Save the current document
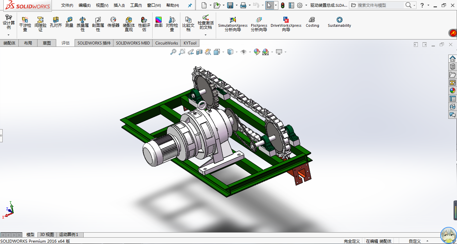Screen dimensions: 457x244 (230, 5)
